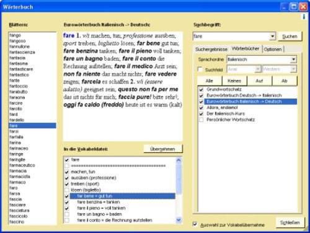Open the Sprachordner dropdown
Screen dimensions: 310x233
click(x=293, y=59)
